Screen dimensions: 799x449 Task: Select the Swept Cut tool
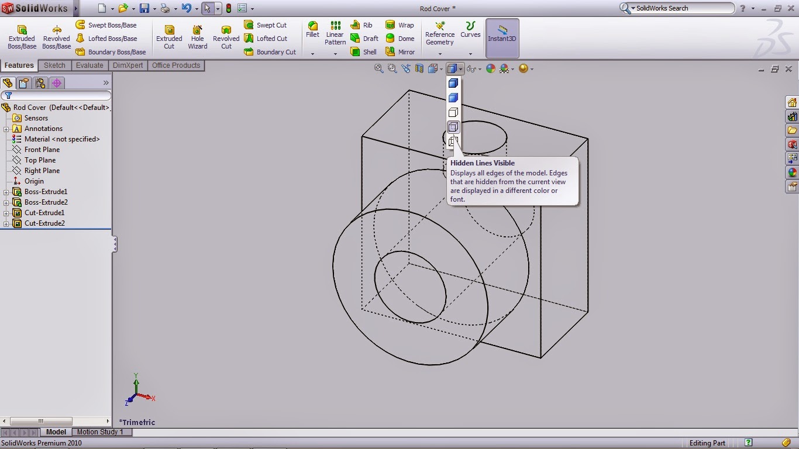pyautogui.click(x=265, y=25)
